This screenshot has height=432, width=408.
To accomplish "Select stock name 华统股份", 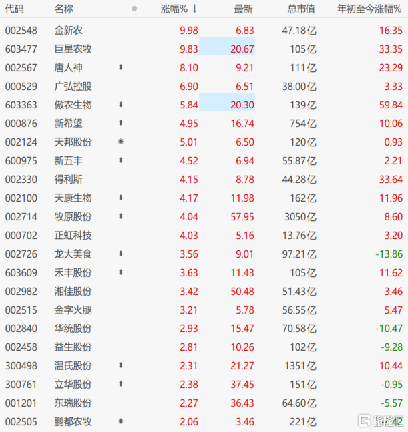I will [73, 329].
